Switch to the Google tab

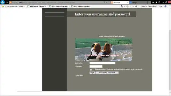coord(138,2)
